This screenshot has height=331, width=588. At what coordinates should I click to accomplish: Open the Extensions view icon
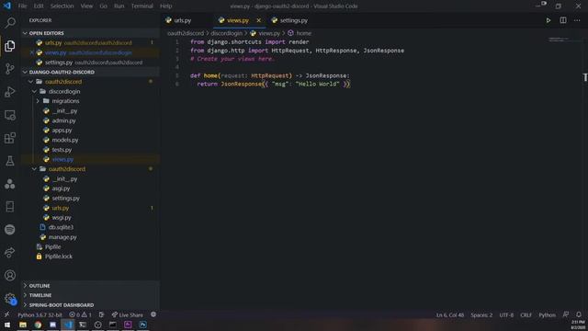(10, 138)
